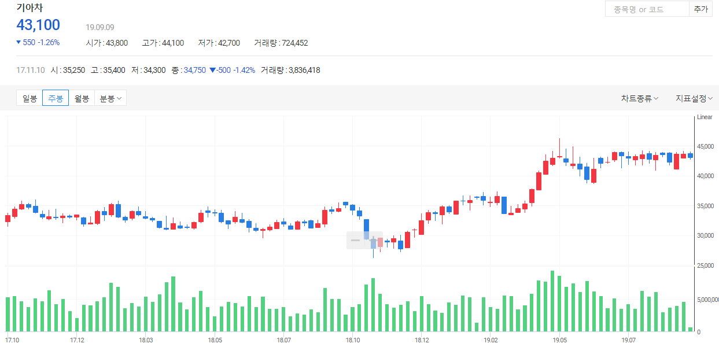The width and height of the screenshot is (719, 347).
Task: Click the 추가 add button
Action: 700,9
